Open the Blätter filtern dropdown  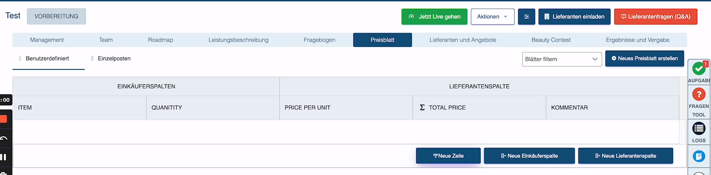[562, 59]
